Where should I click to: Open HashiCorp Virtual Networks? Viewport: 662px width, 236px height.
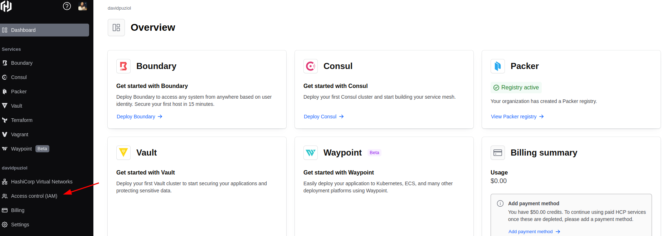pos(42,182)
